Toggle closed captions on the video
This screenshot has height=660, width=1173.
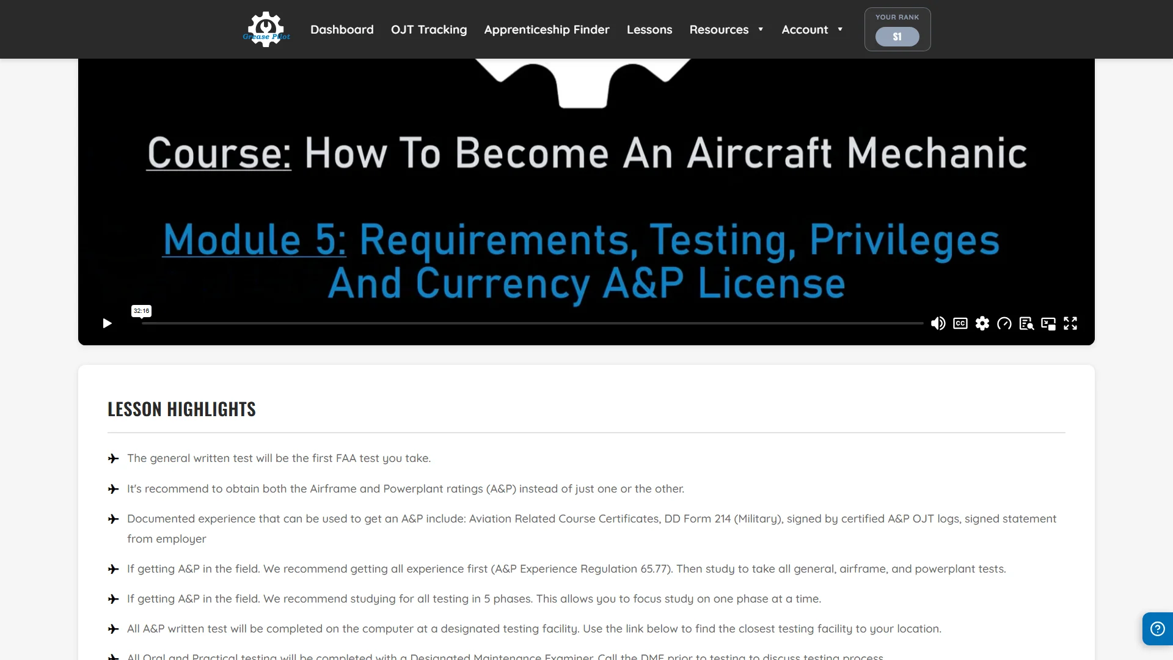coord(960,323)
